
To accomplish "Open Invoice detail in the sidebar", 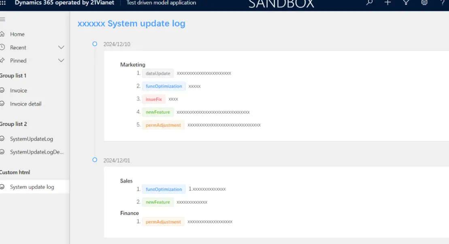I will [x=26, y=104].
